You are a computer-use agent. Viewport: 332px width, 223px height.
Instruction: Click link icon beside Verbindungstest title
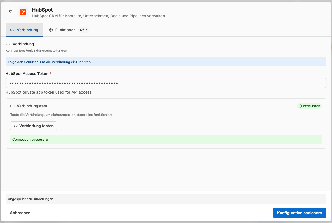[12, 106]
